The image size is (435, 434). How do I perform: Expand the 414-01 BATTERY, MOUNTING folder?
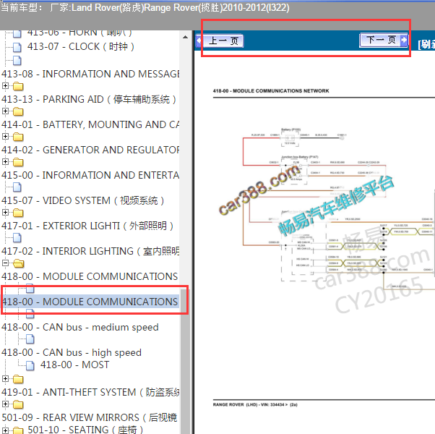point(5,111)
